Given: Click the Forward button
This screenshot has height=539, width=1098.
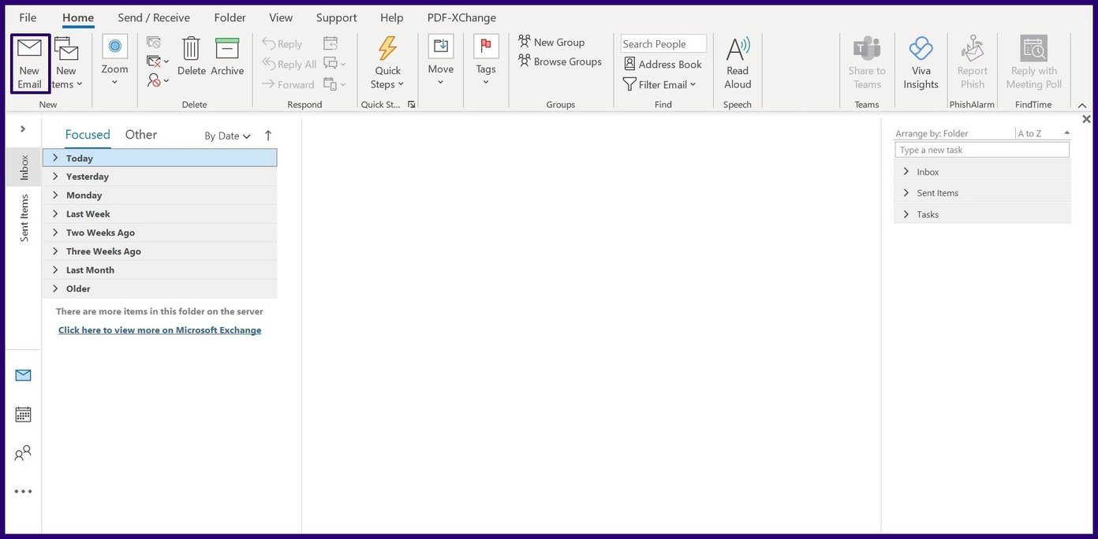Looking at the screenshot, I should 288,84.
